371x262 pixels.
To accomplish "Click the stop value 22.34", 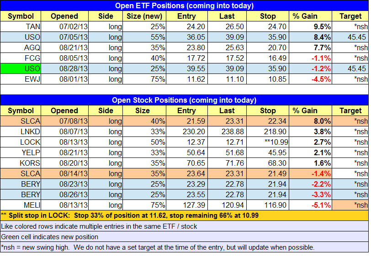I will point(268,121).
